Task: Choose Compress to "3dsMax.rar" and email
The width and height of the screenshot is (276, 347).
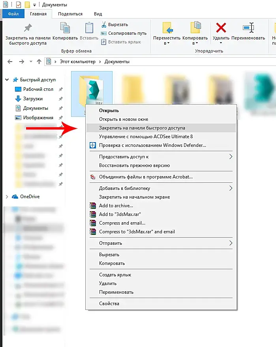Action: (161, 232)
